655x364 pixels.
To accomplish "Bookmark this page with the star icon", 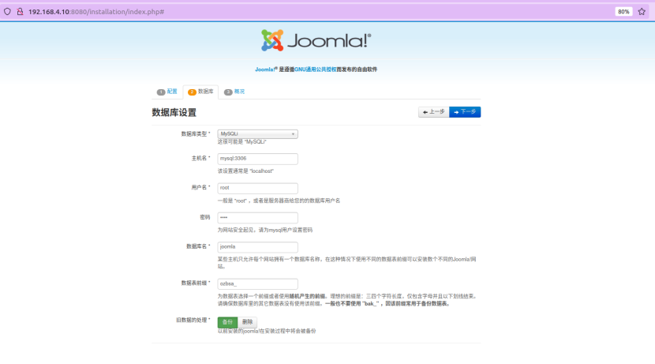I will click(642, 12).
